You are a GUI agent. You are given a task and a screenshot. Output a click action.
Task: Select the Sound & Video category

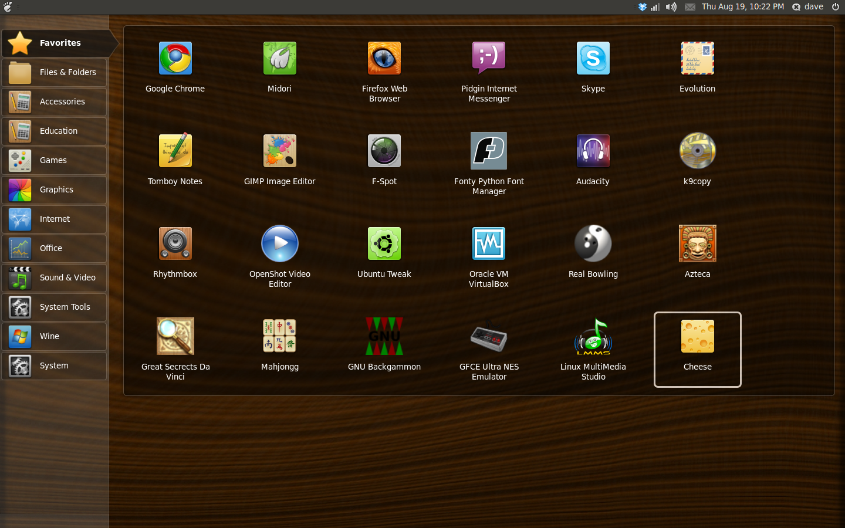click(x=54, y=277)
